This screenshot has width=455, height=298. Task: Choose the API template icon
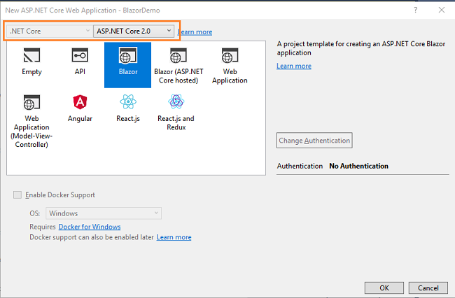click(80, 55)
